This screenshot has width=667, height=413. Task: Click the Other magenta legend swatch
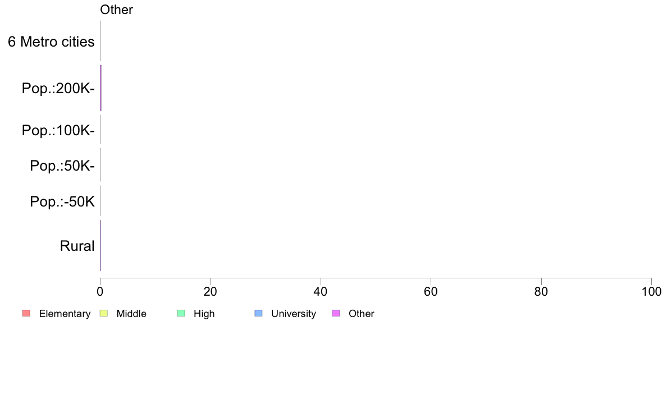coord(336,314)
